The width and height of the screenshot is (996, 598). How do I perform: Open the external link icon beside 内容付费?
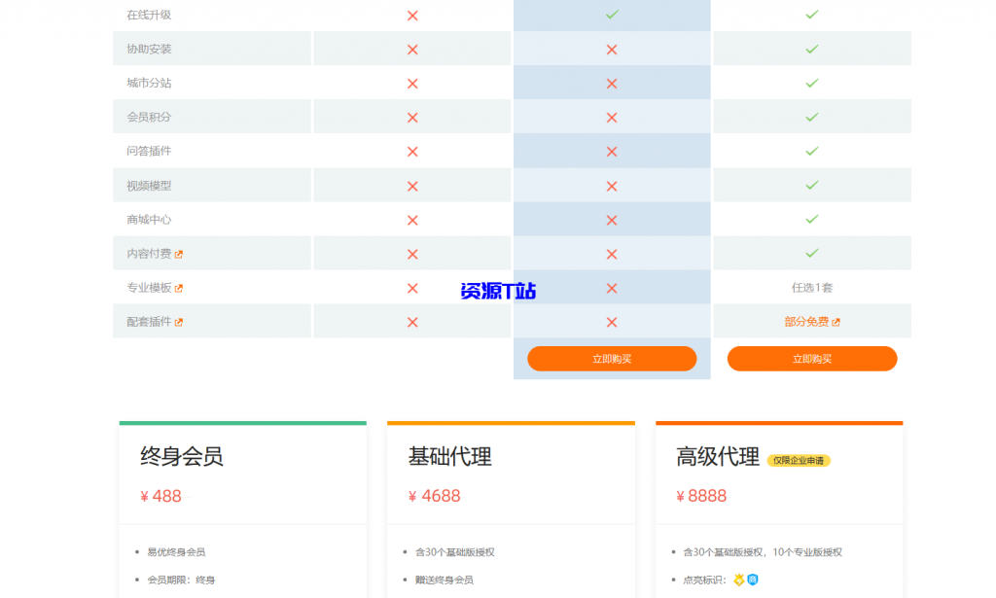[179, 254]
